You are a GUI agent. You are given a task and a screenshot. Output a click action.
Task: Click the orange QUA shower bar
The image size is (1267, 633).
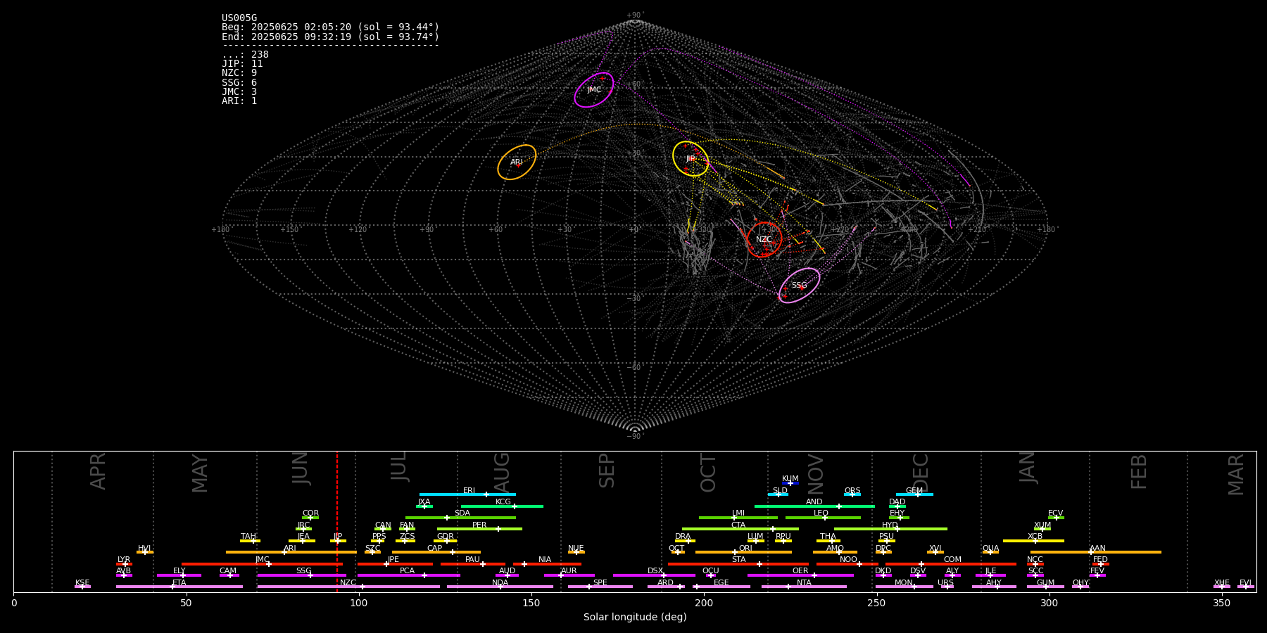pyautogui.click(x=990, y=552)
